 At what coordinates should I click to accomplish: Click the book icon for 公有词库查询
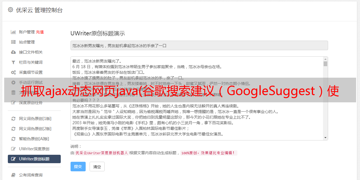point(13,175)
